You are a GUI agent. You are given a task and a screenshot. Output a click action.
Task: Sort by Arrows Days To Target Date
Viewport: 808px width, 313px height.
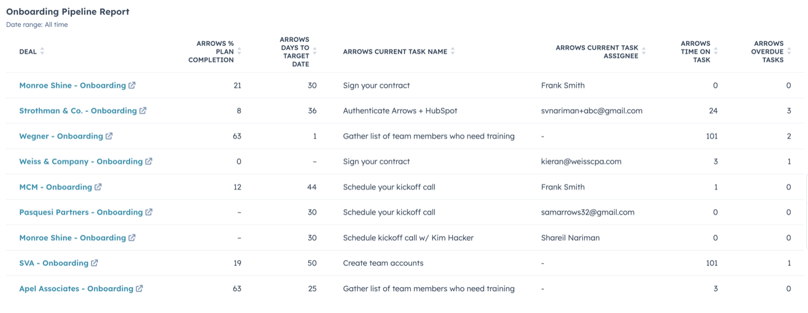tap(315, 52)
